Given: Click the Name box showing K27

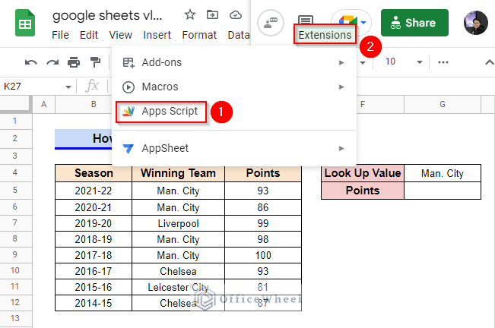Looking at the screenshot, I should tap(33, 87).
